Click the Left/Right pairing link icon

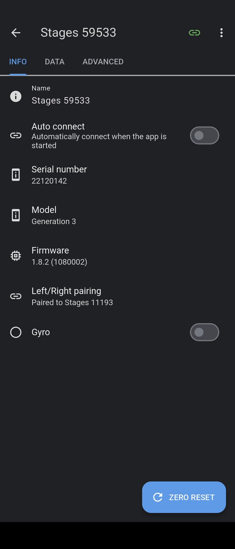point(16,296)
